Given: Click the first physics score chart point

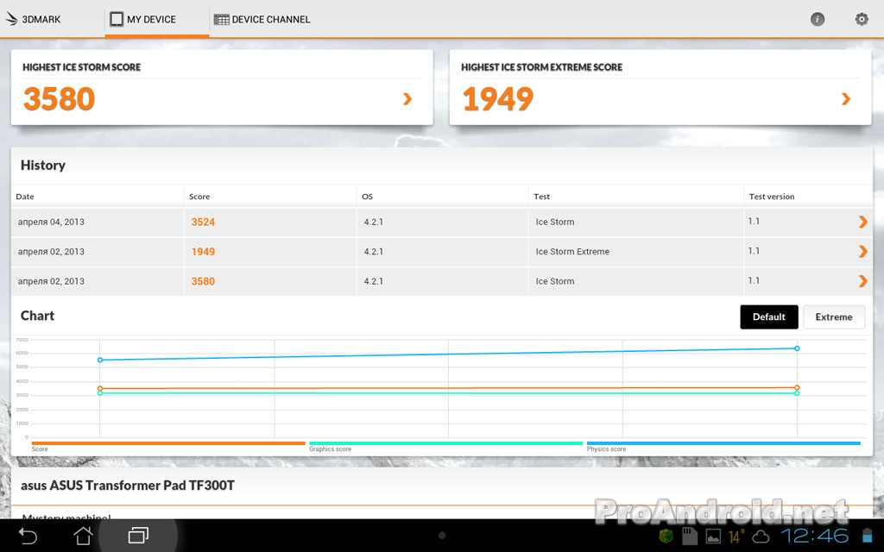Looking at the screenshot, I should click(x=100, y=360).
